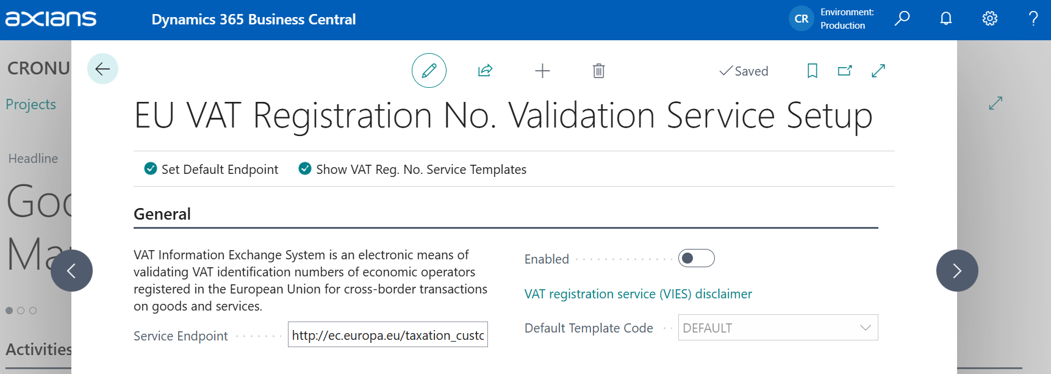Click the Service Endpoint URL field
Viewport: 1051px width, 374px height.
click(387, 335)
